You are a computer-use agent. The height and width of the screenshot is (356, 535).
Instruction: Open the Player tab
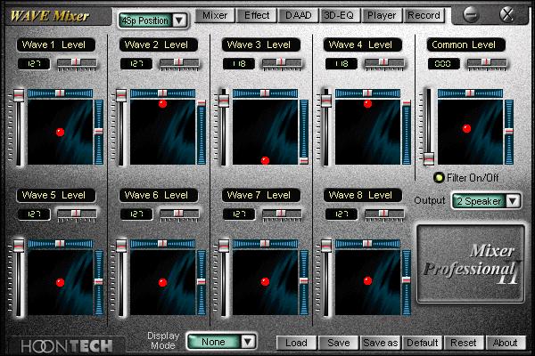(x=382, y=16)
